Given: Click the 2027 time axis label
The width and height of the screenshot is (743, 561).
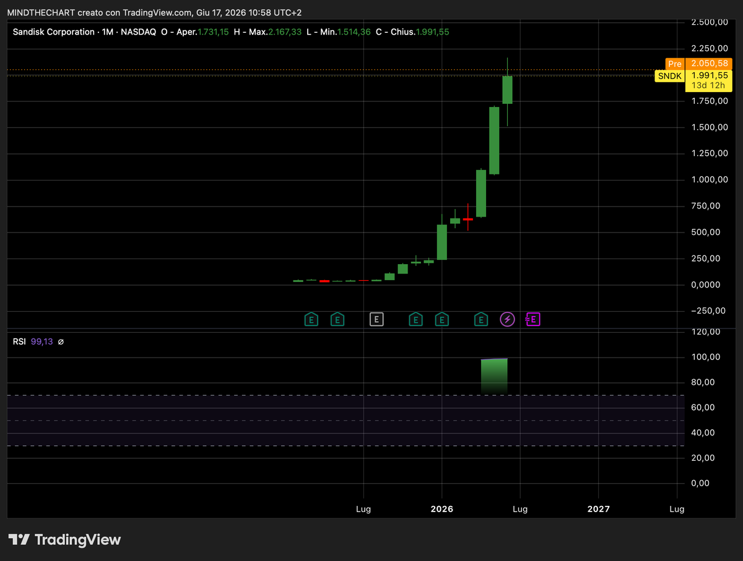Looking at the screenshot, I should pyautogui.click(x=598, y=509).
